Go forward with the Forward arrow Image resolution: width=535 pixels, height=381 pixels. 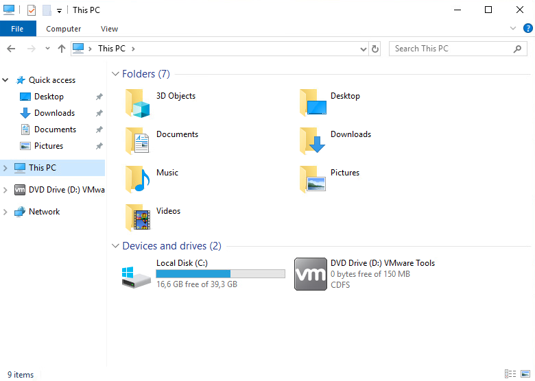(32, 49)
